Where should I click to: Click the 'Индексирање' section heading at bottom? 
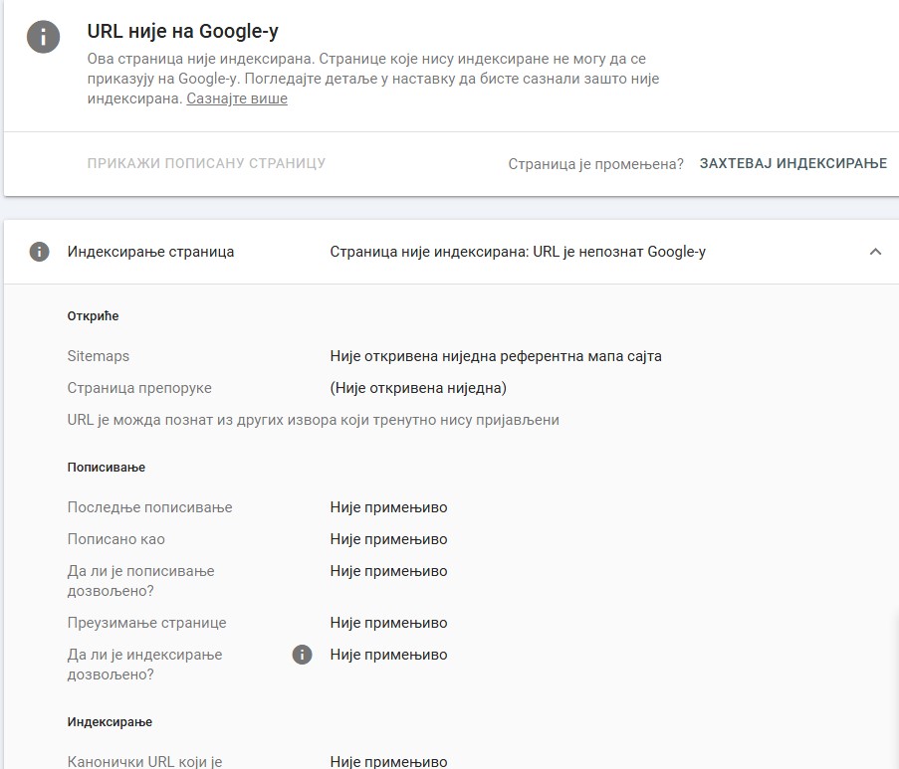[110, 721]
